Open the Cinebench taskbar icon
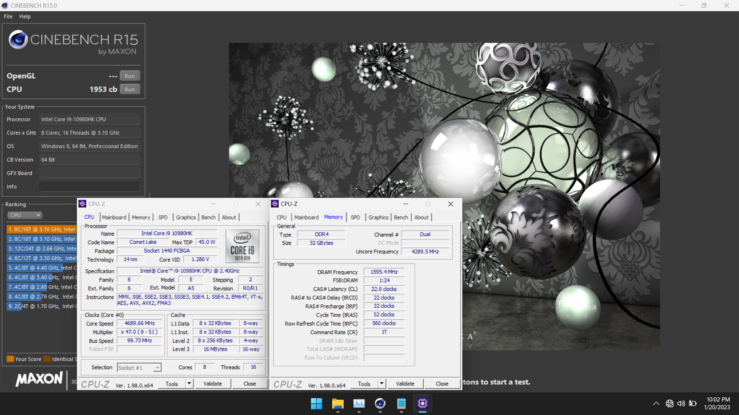Image resolution: width=739 pixels, height=415 pixels. (380, 403)
